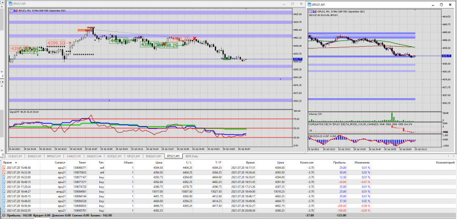
Task: Click the sell order icon in 15:48:58 row
Action: (4, 168)
